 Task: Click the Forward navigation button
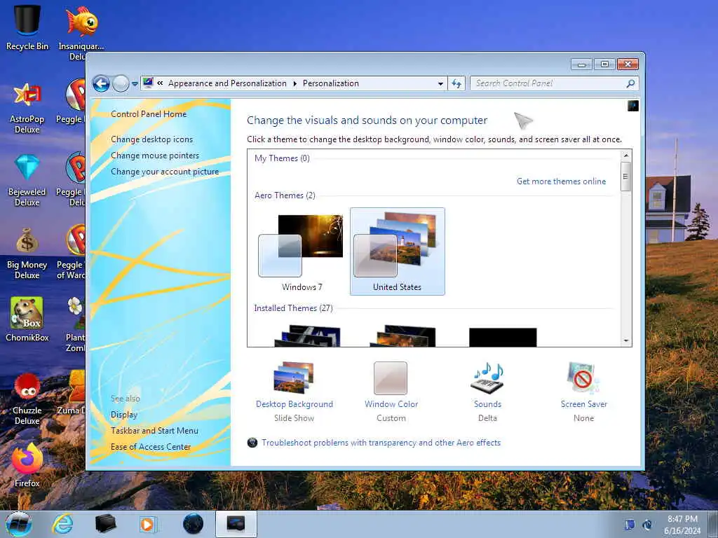(121, 84)
